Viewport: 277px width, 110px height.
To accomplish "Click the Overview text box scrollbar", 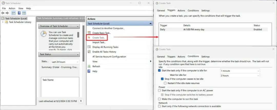I will coord(78,35).
